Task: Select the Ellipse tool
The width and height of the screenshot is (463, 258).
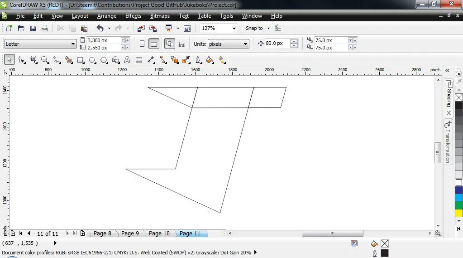Action: pos(92,60)
